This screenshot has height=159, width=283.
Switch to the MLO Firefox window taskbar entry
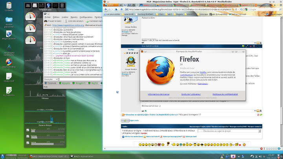point(49,157)
